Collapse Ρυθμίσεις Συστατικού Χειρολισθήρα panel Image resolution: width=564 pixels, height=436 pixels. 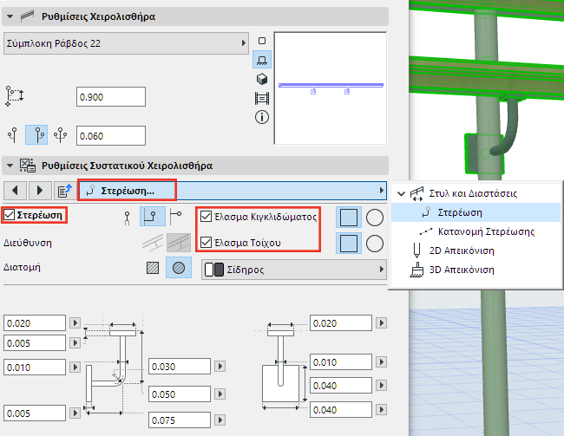10,166
